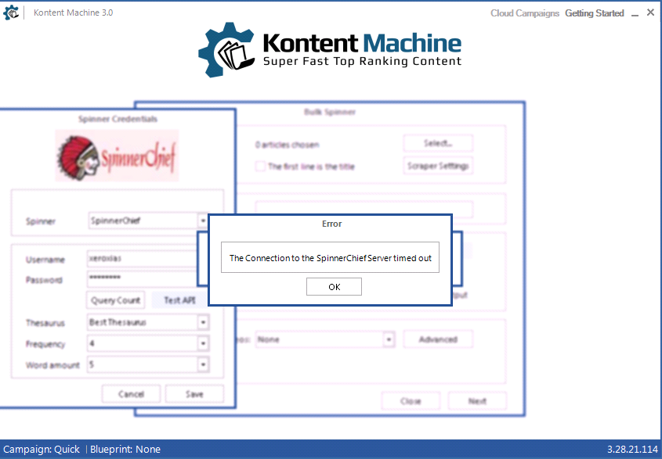This screenshot has height=459, width=662.
Task: Expand the Thesaurus dropdown
Action: point(203,322)
